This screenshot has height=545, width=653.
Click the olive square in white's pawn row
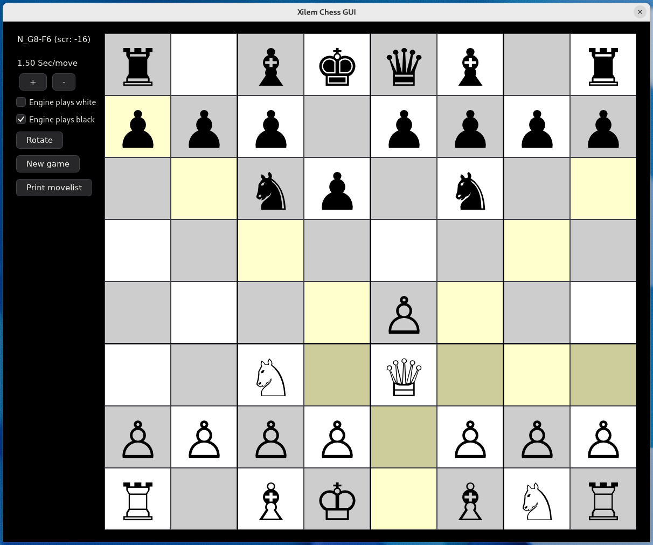click(x=404, y=437)
